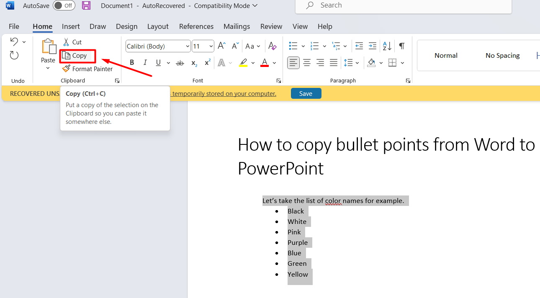540x298 pixels.
Task: Toggle the AutoSave switch
Action: [64, 5]
